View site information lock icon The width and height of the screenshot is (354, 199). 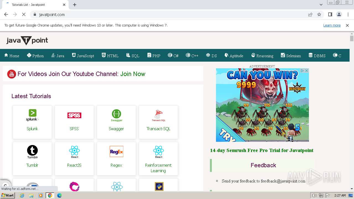coord(35,14)
